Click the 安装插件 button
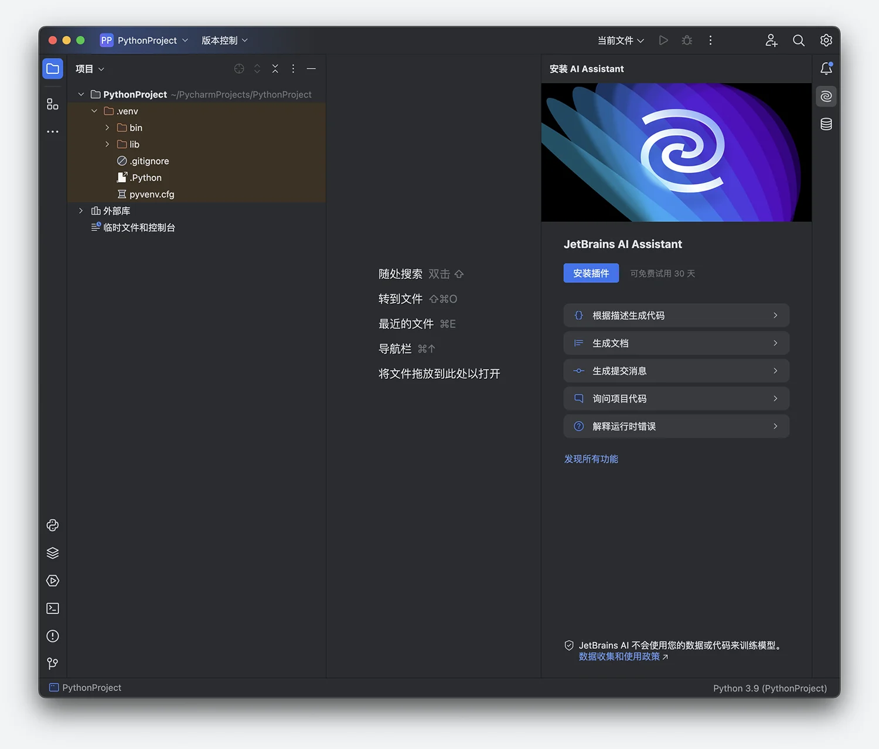 [591, 273]
